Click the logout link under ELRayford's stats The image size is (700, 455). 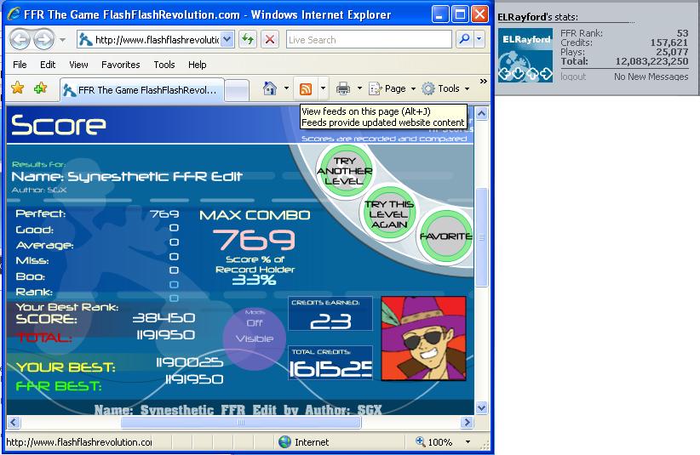573,77
